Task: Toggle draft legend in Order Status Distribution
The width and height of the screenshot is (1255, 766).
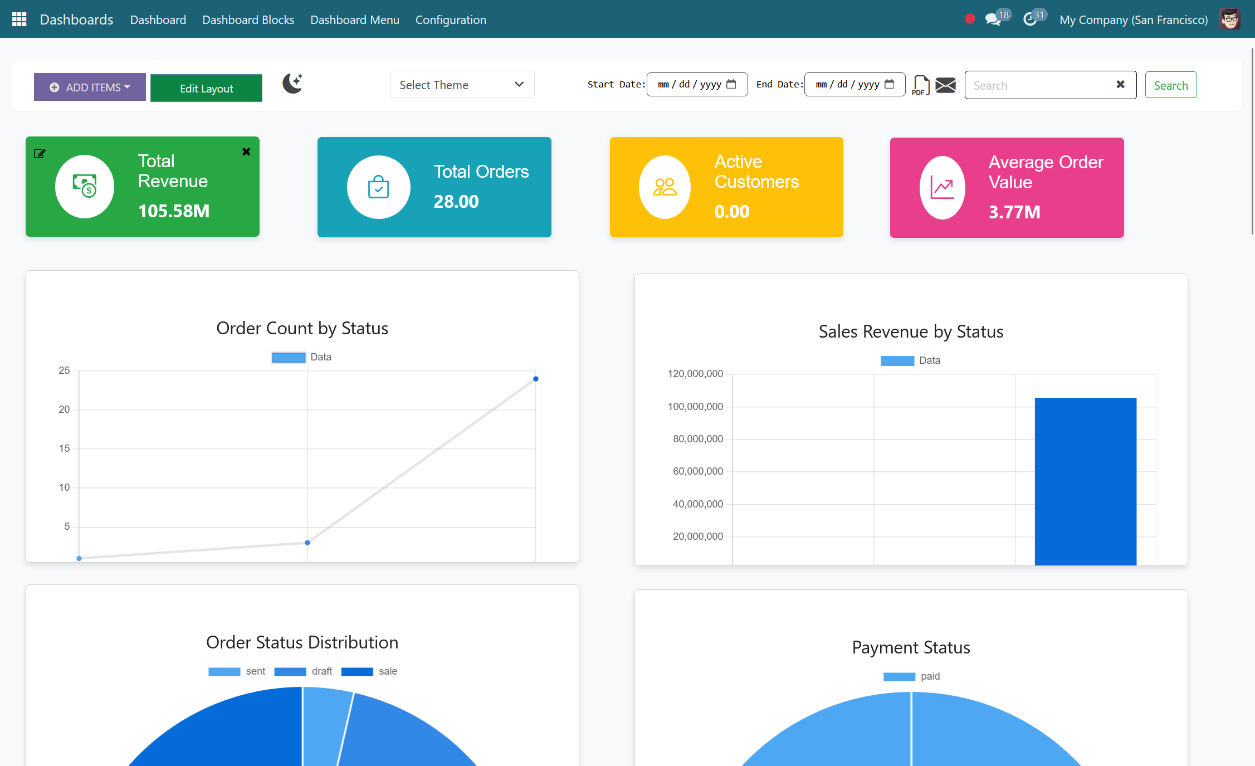Action: [303, 671]
